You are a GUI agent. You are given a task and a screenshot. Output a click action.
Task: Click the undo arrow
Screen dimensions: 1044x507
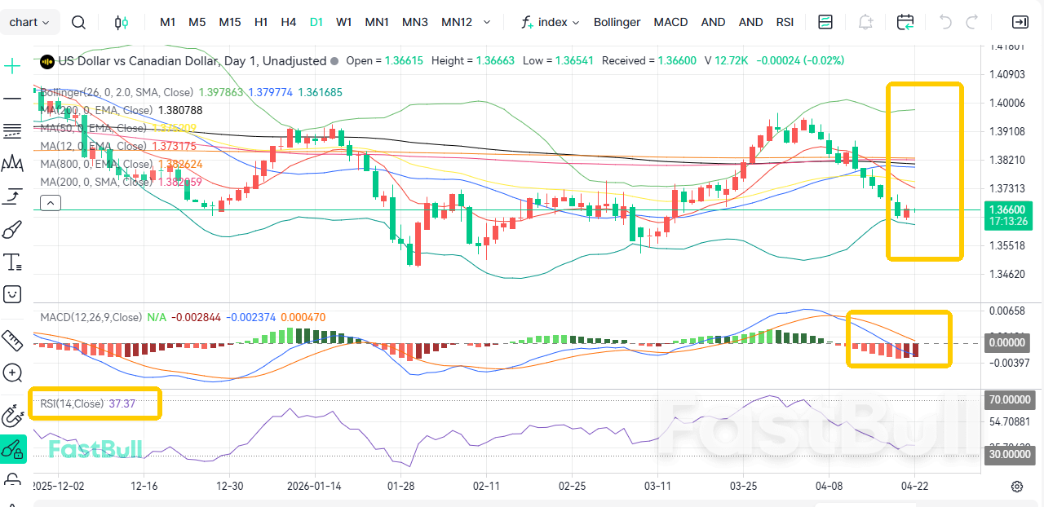pyautogui.click(x=947, y=22)
